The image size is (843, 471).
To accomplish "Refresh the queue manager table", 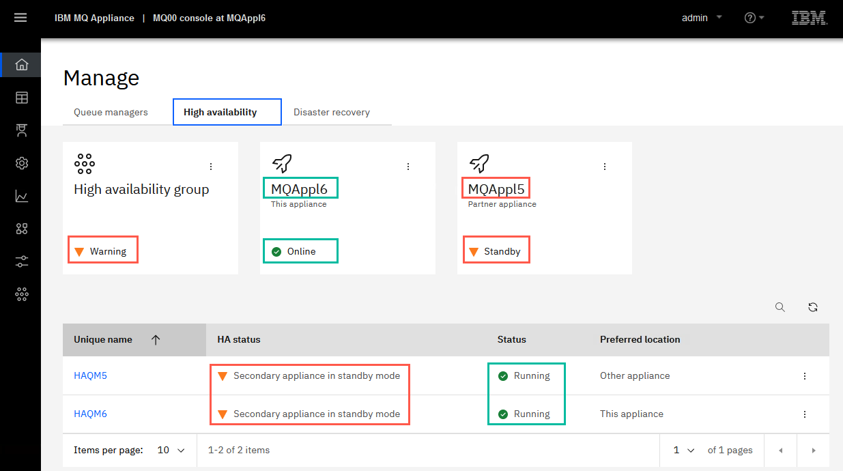I will (x=813, y=307).
